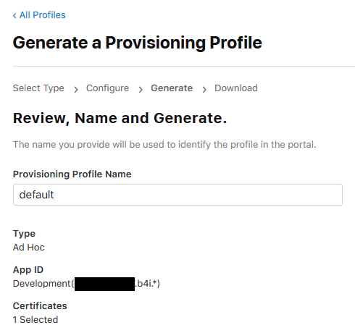Click the Ad Hoc type value
Screen dimensions: 355x333
click(29, 248)
